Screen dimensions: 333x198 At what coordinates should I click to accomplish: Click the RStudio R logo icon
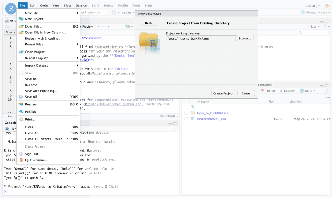pos(11,8)
